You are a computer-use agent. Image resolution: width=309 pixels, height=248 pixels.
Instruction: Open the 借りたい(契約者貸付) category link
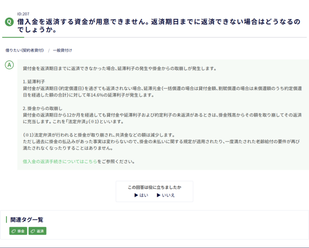(x=25, y=50)
